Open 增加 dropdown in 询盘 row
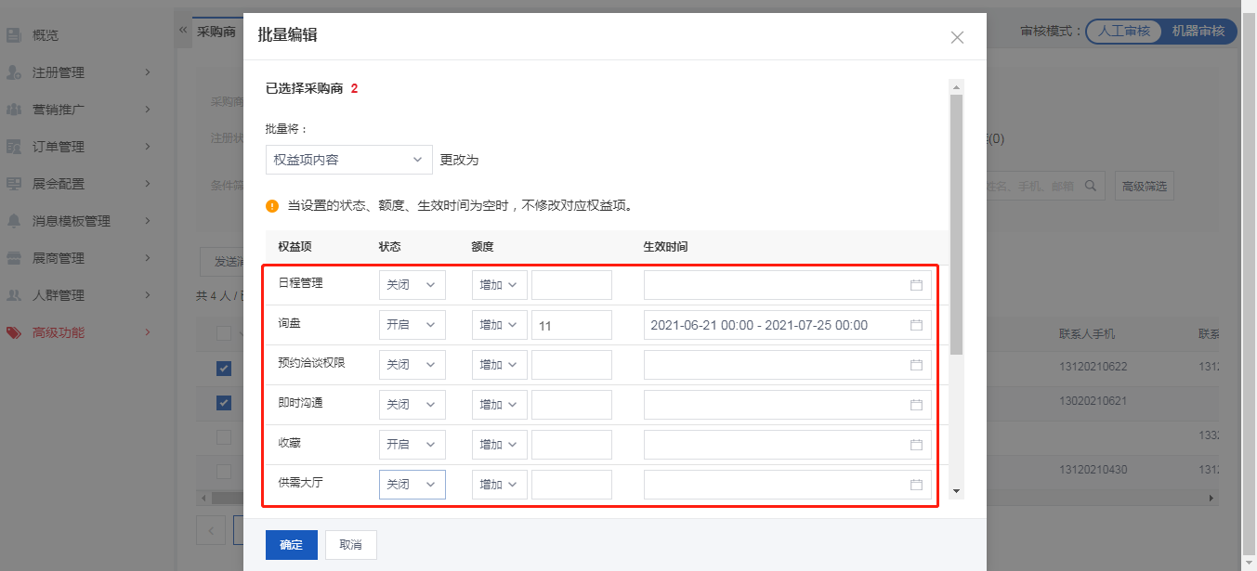The image size is (1257, 571). click(500, 325)
